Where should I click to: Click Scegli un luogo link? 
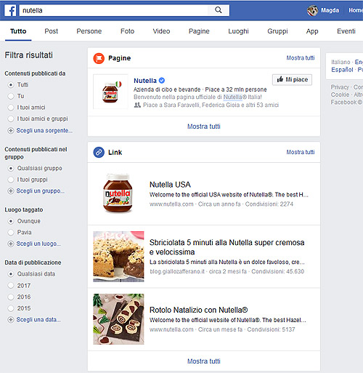[38, 244]
